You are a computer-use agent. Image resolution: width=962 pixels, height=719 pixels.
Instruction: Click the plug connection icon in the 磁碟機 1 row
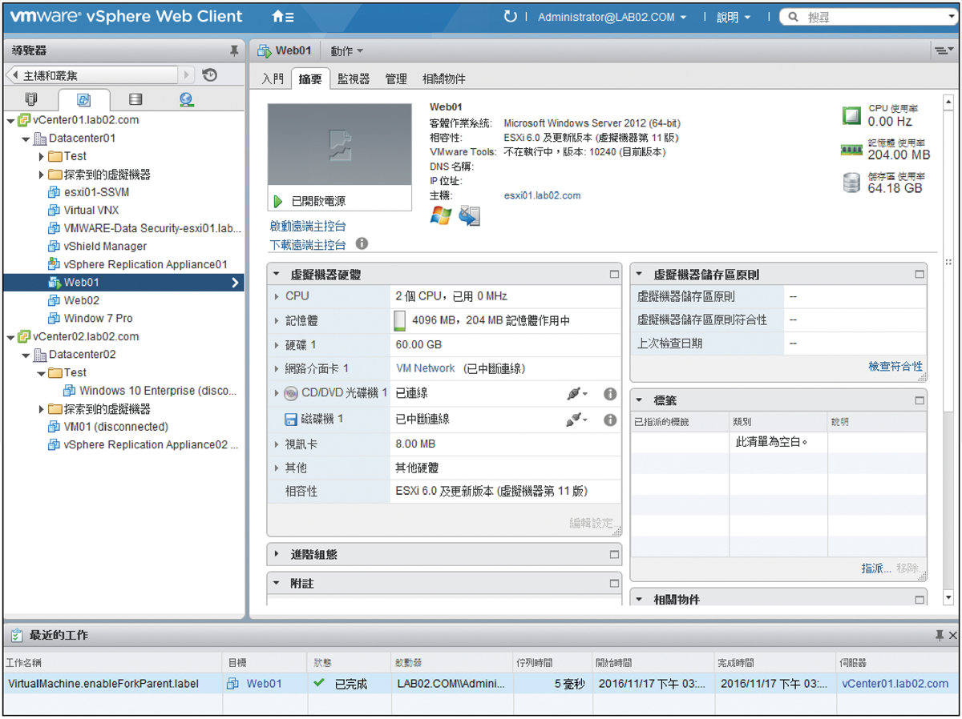point(576,420)
